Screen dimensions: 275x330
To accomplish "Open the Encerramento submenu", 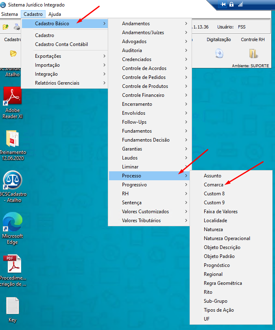I will [x=150, y=104].
